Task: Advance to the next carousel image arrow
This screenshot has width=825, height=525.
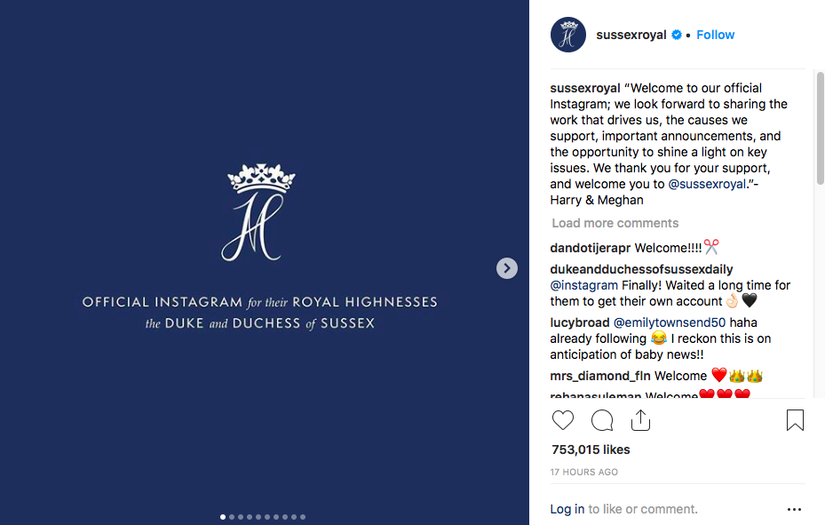Action: (507, 268)
